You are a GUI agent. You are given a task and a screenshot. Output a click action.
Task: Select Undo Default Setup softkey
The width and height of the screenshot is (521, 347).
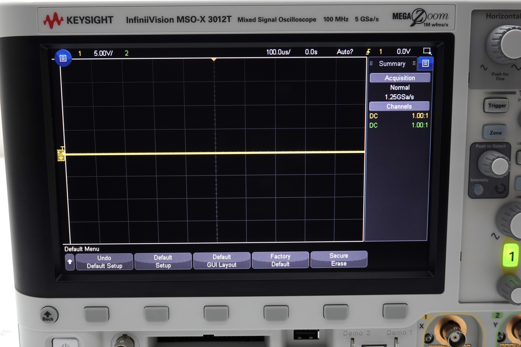pyautogui.click(x=104, y=262)
